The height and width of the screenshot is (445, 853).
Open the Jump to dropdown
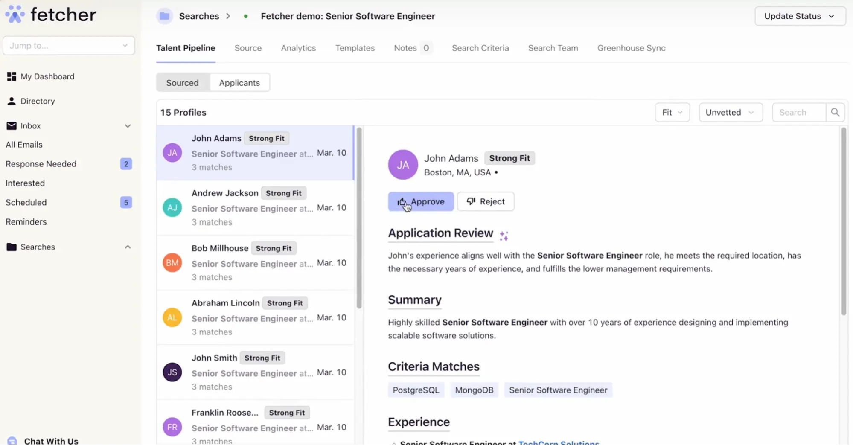pyautogui.click(x=69, y=46)
